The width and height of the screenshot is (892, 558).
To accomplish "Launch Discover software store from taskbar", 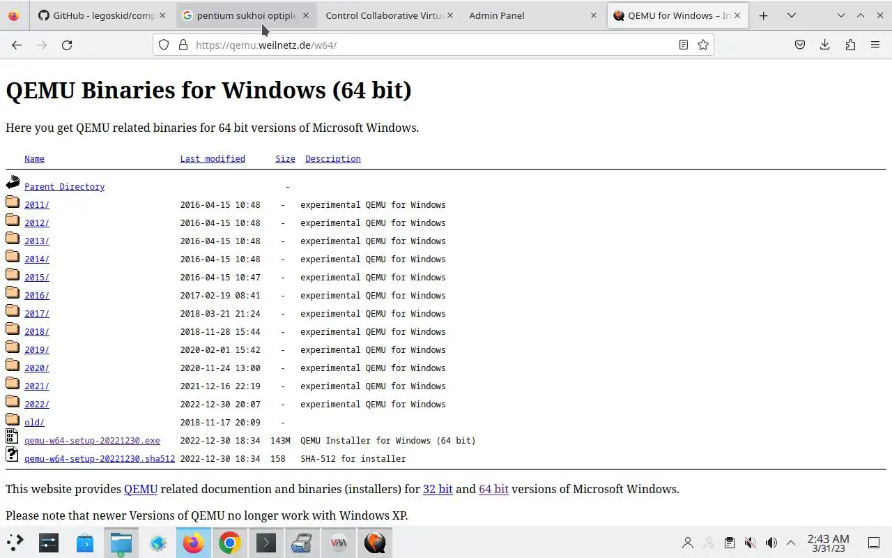I will tap(85, 543).
